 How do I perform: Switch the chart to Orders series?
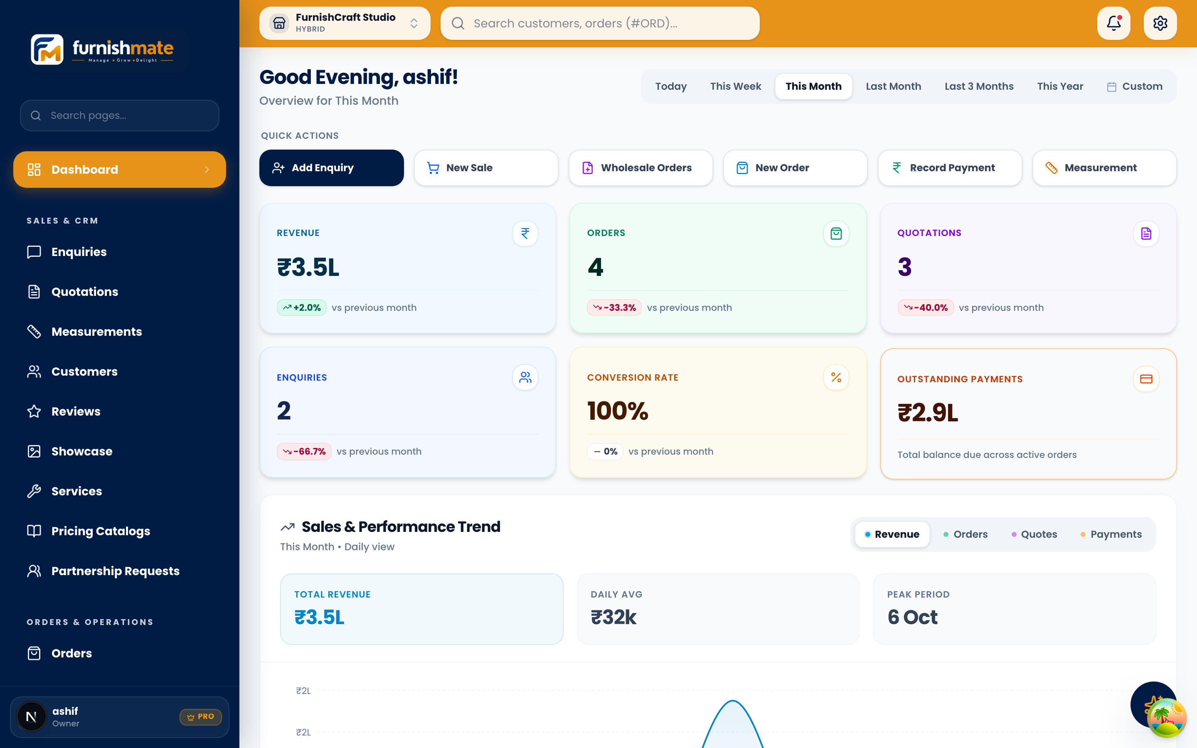tap(965, 534)
